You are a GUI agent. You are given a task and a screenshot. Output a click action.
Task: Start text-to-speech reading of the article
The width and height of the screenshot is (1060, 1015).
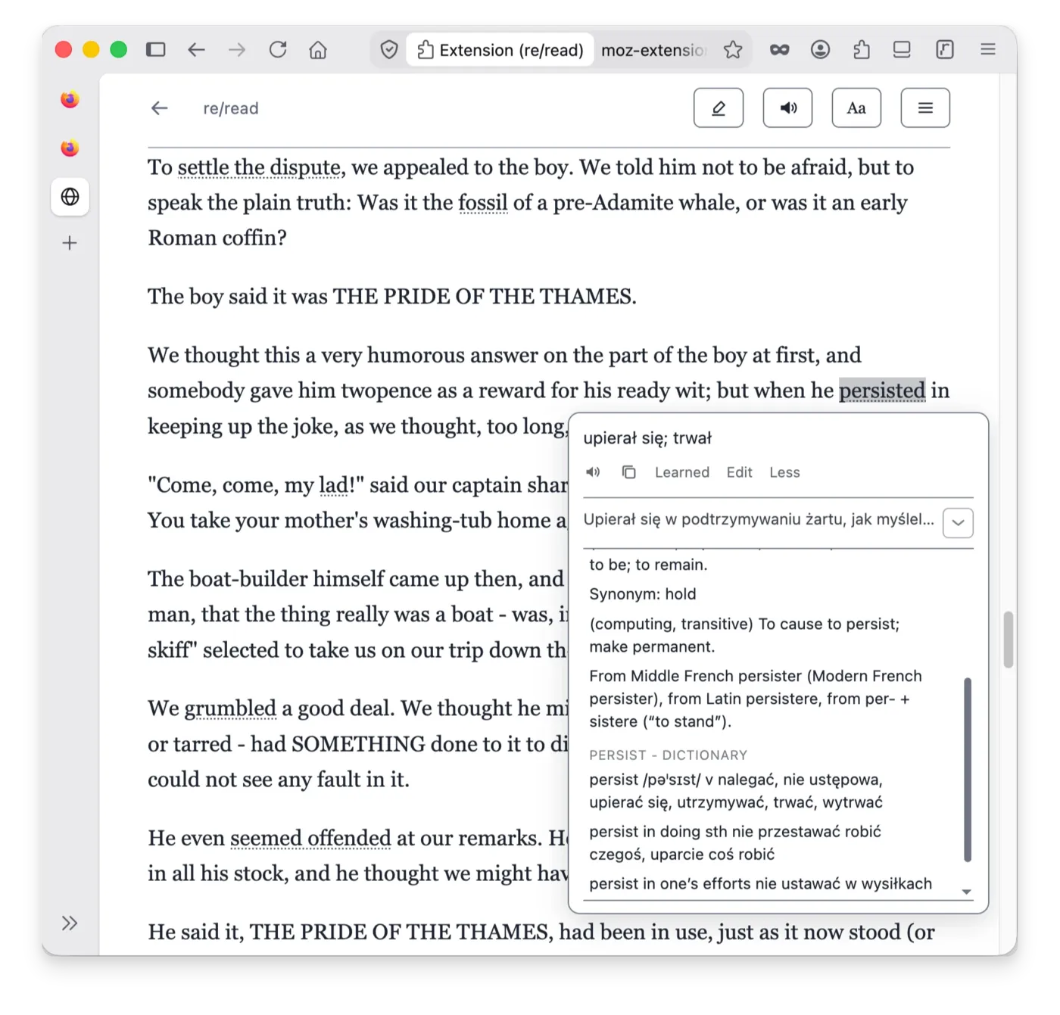(787, 108)
